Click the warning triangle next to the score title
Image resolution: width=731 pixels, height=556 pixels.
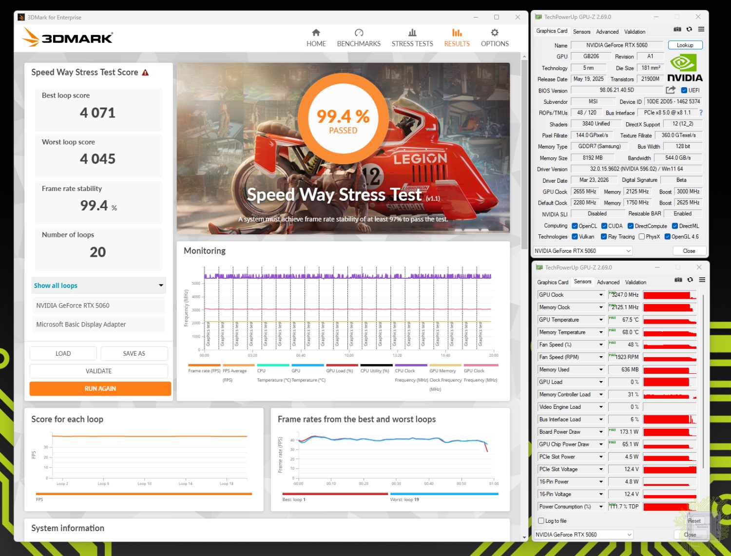click(x=145, y=73)
